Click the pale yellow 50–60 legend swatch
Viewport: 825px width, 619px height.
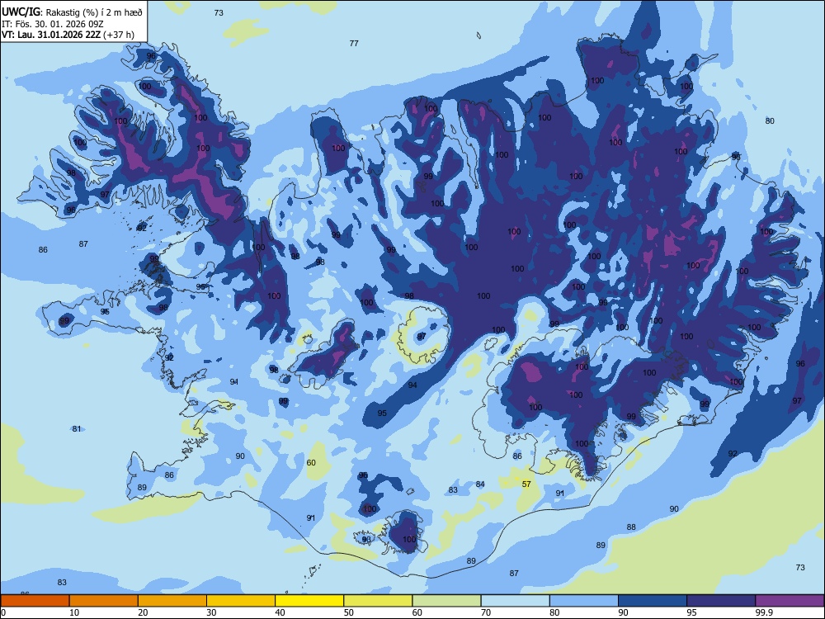[x=378, y=601]
